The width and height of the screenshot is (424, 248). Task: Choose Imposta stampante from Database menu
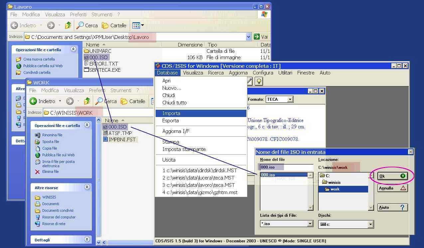pos(201,149)
